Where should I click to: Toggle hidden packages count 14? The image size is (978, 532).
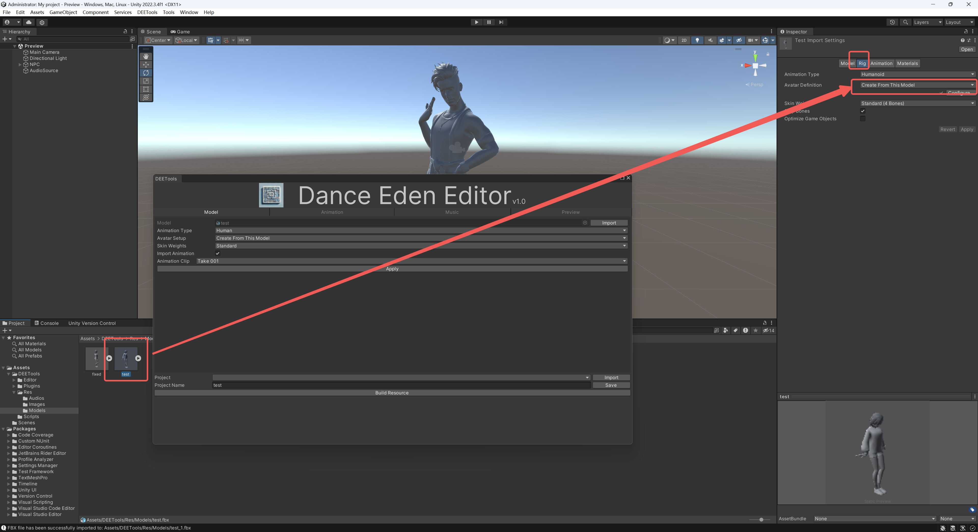click(769, 330)
